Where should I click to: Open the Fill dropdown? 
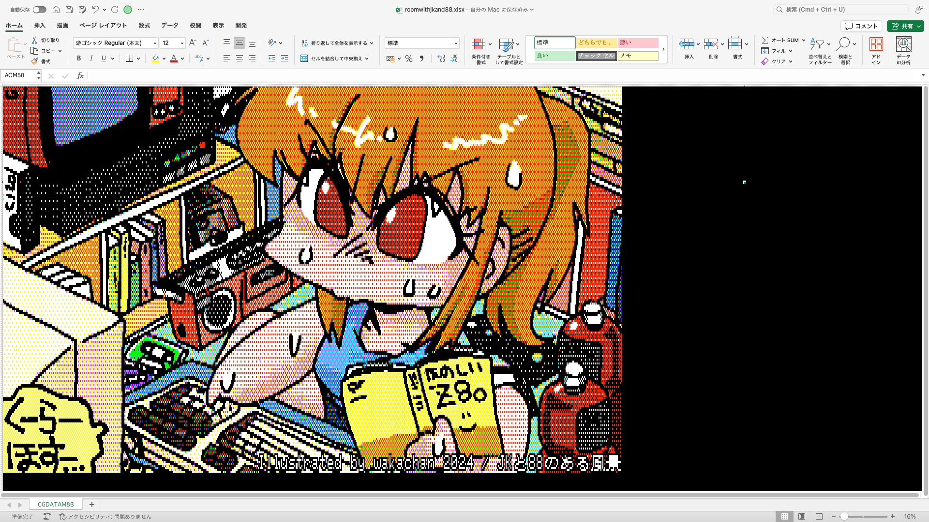(x=777, y=51)
